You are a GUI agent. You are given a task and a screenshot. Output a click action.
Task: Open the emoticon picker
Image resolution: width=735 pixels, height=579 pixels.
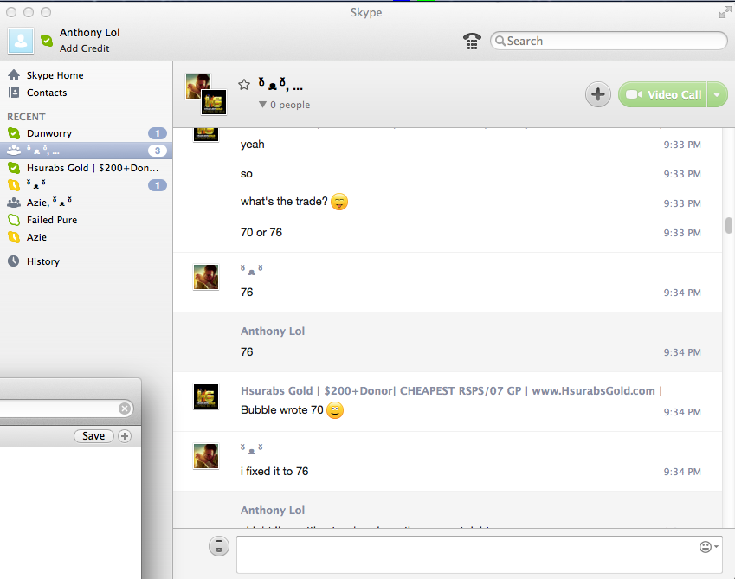click(x=708, y=547)
